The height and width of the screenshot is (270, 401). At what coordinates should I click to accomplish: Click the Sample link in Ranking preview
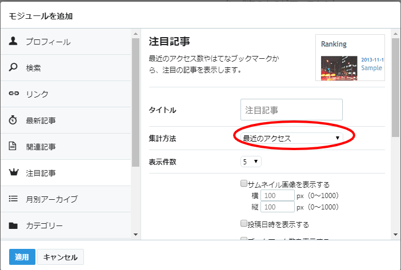pyautogui.click(x=371, y=68)
